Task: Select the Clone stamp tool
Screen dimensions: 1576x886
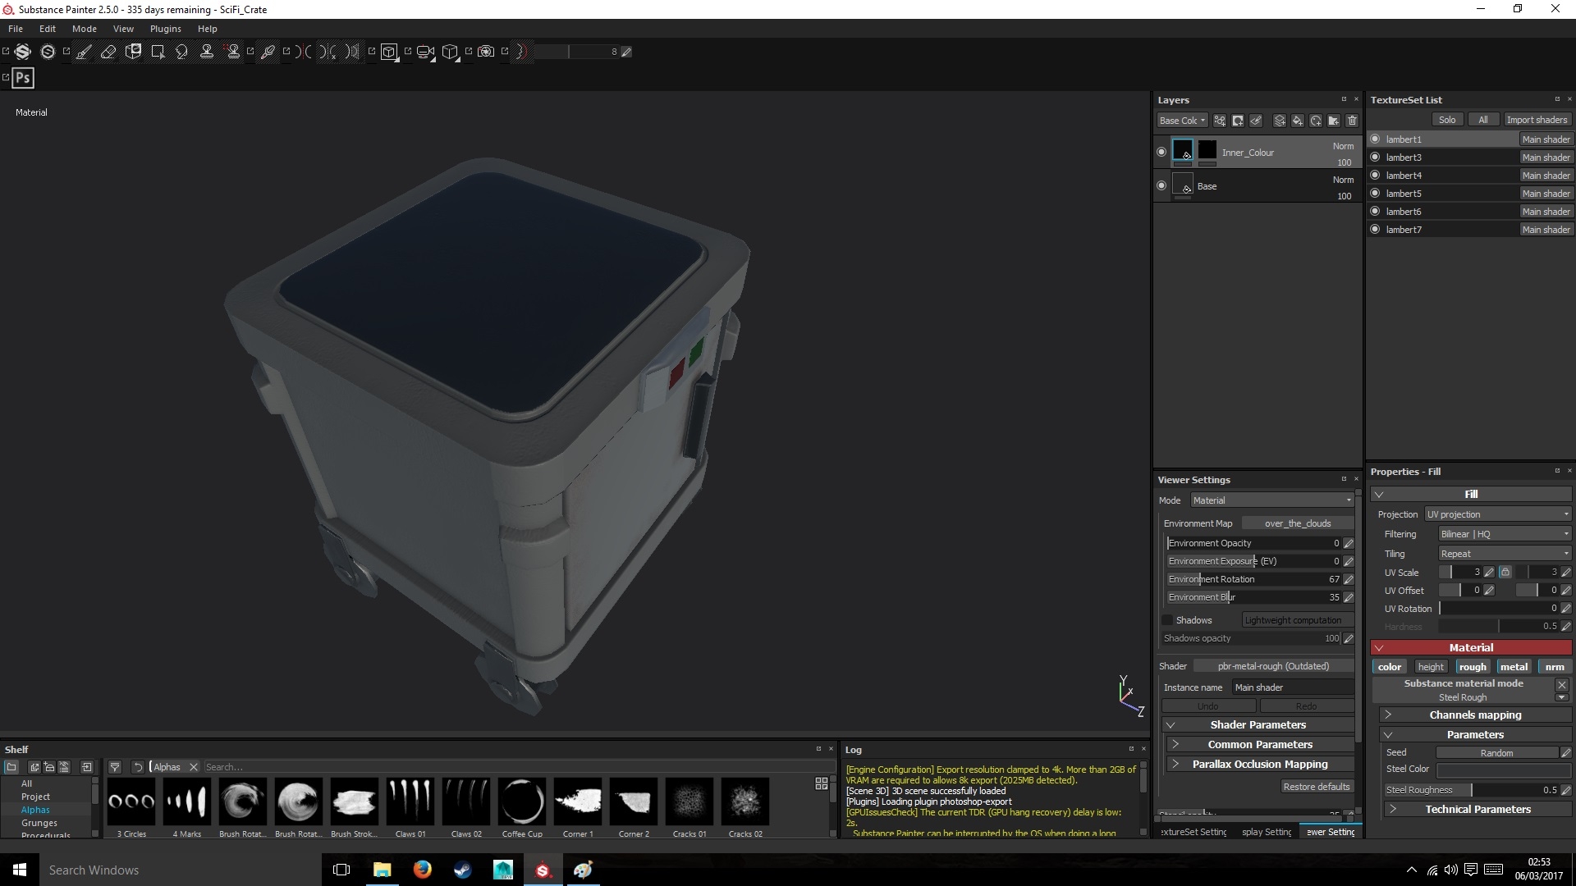Action: 207,52
